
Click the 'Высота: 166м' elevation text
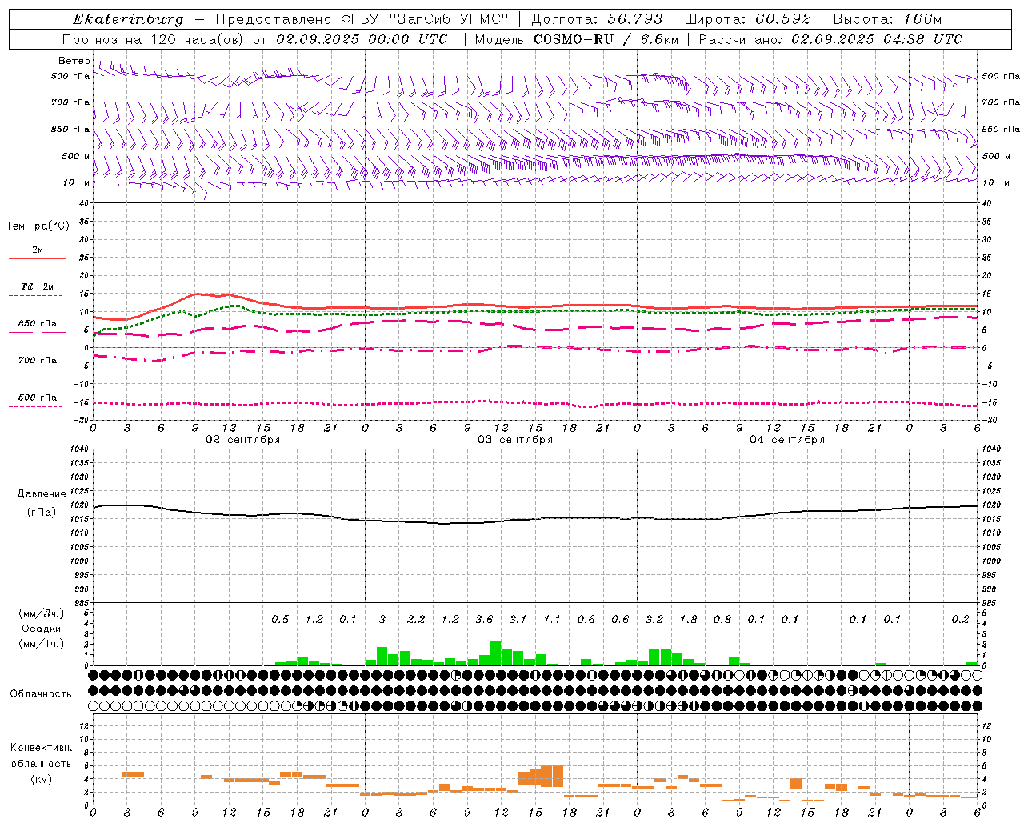pos(887,19)
